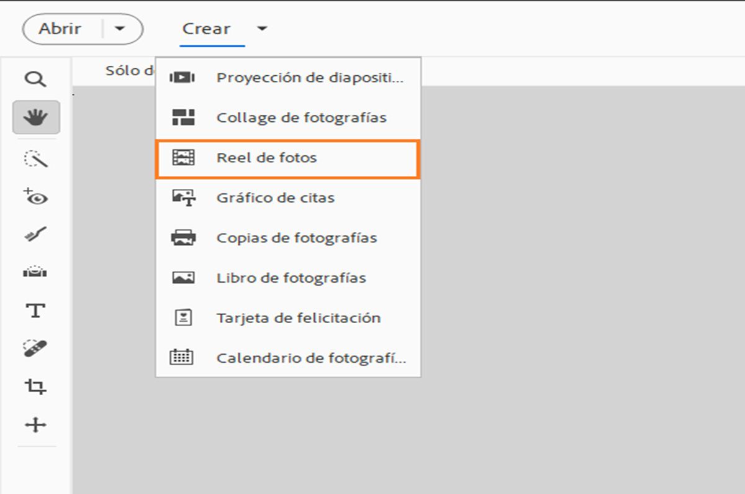Select the Straighten tool
The image size is (745, 494).
36,272
